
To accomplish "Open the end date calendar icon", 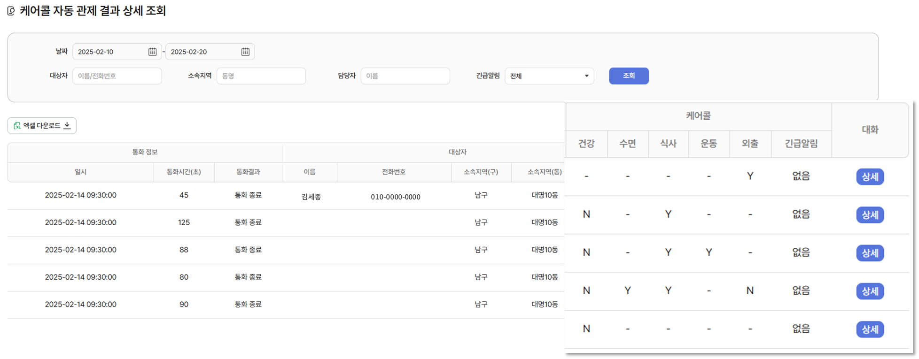I will (x=245, y=52).
